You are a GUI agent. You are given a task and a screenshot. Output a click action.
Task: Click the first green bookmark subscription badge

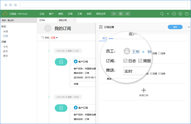61,62
